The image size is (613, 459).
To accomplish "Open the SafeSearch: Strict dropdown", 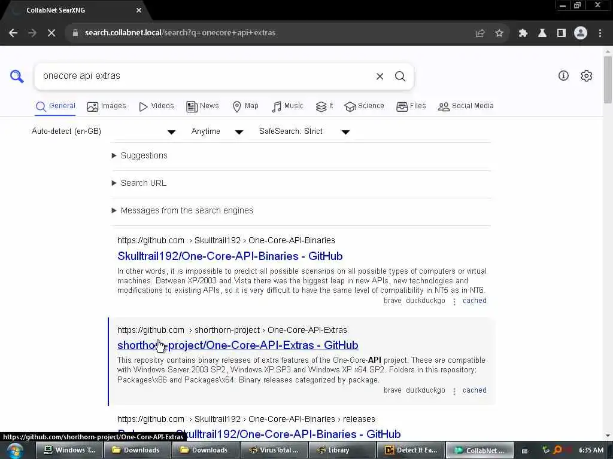I will [304, 131].
